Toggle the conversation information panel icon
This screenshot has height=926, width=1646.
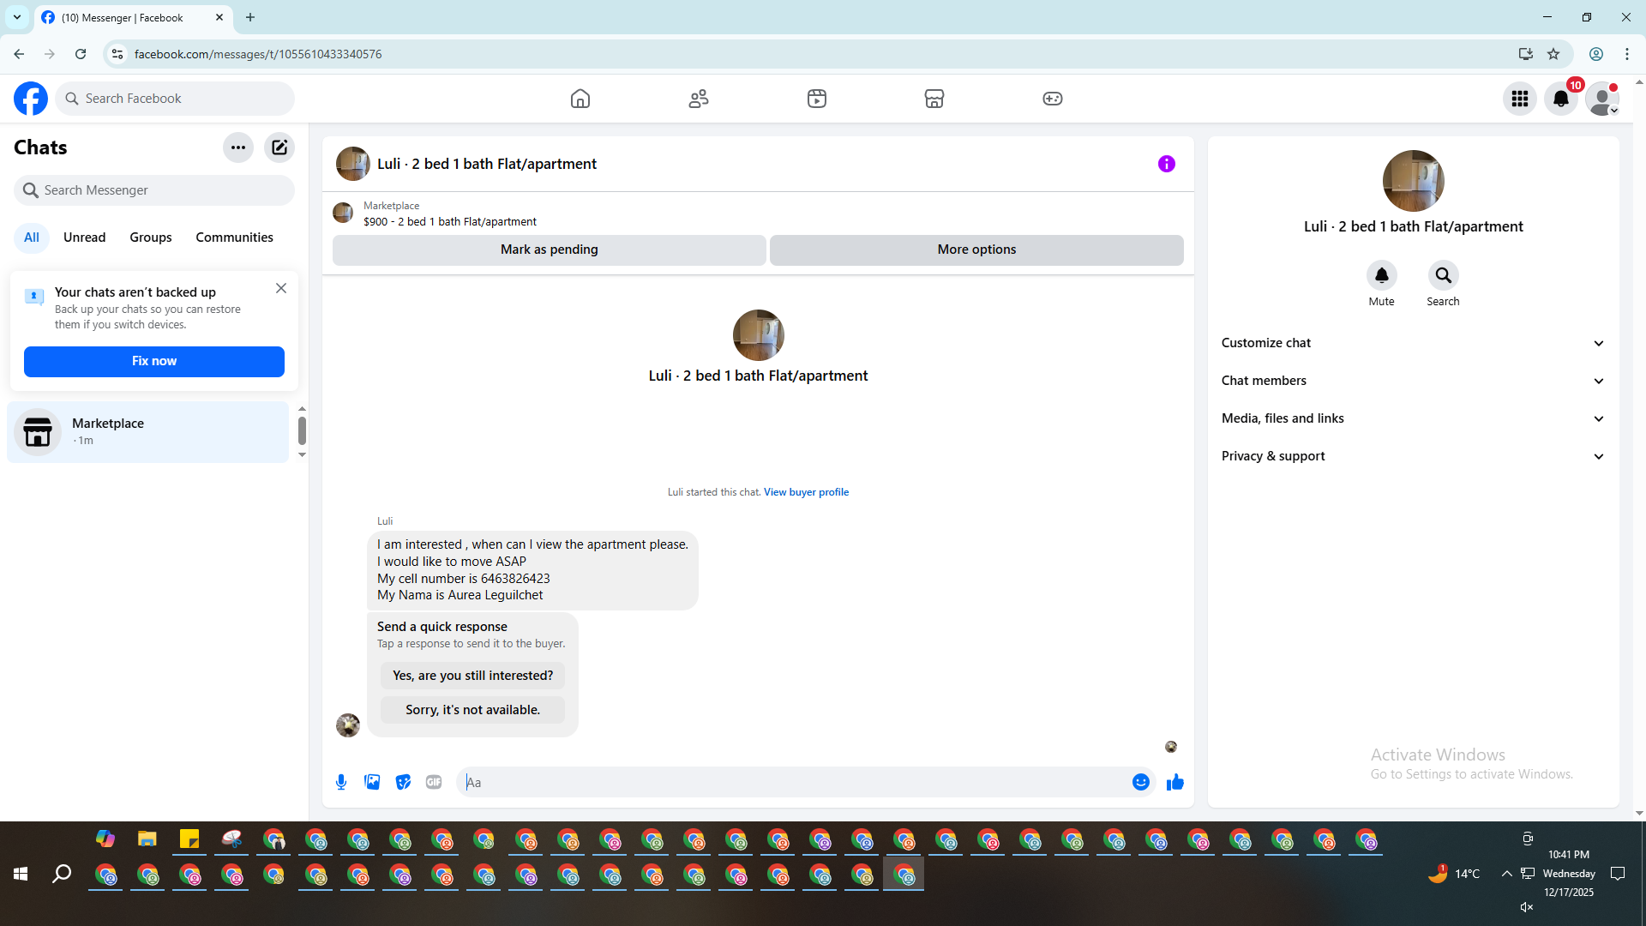click(x=1167, y=164)
